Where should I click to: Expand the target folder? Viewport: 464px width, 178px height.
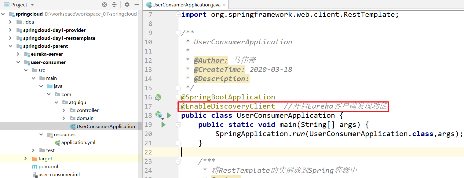click(x=26, y=158)
